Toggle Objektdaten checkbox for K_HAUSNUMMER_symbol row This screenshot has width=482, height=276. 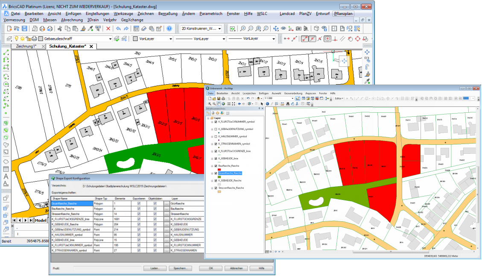[155, 234]
